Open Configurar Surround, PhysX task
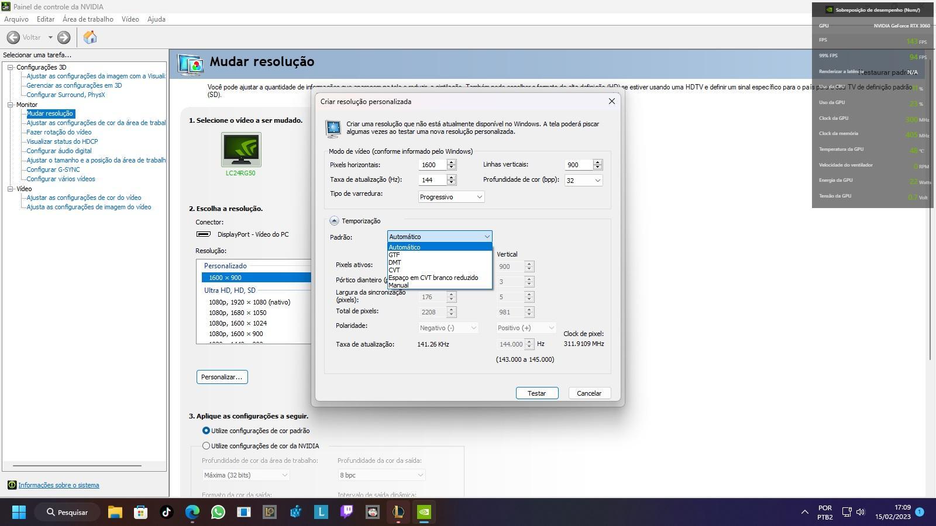The width and height of the screenshot is (936, 526). [66, 95]
